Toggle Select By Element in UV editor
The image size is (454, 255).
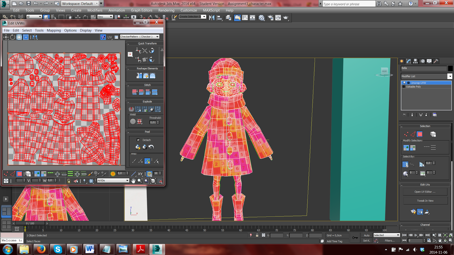point(28,174)
